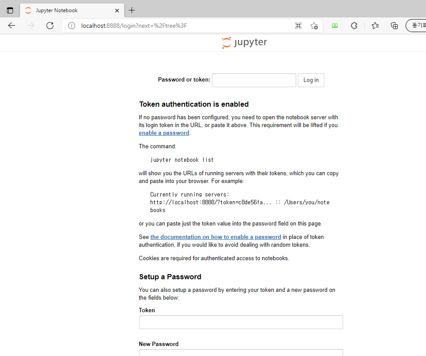Viewport: 426px width, 356px height.
Task: Open the Favorites list
Action: [x=375, y=26]
